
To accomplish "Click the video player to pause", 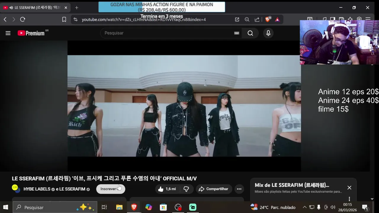I will [184, 106].
